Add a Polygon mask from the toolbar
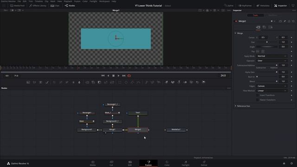Image resolution: width=297 pixels, height=167 pixels. pos(132,82)
